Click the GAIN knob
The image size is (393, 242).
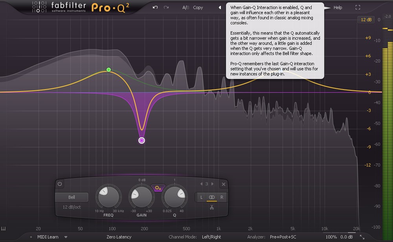141,197
